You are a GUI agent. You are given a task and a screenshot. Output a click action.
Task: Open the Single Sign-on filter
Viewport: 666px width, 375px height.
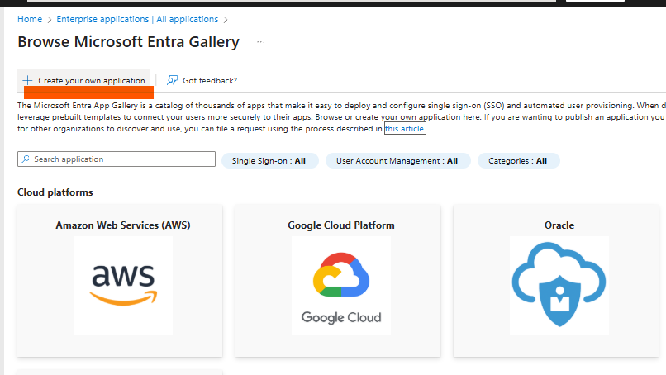(x=269, y=160)
